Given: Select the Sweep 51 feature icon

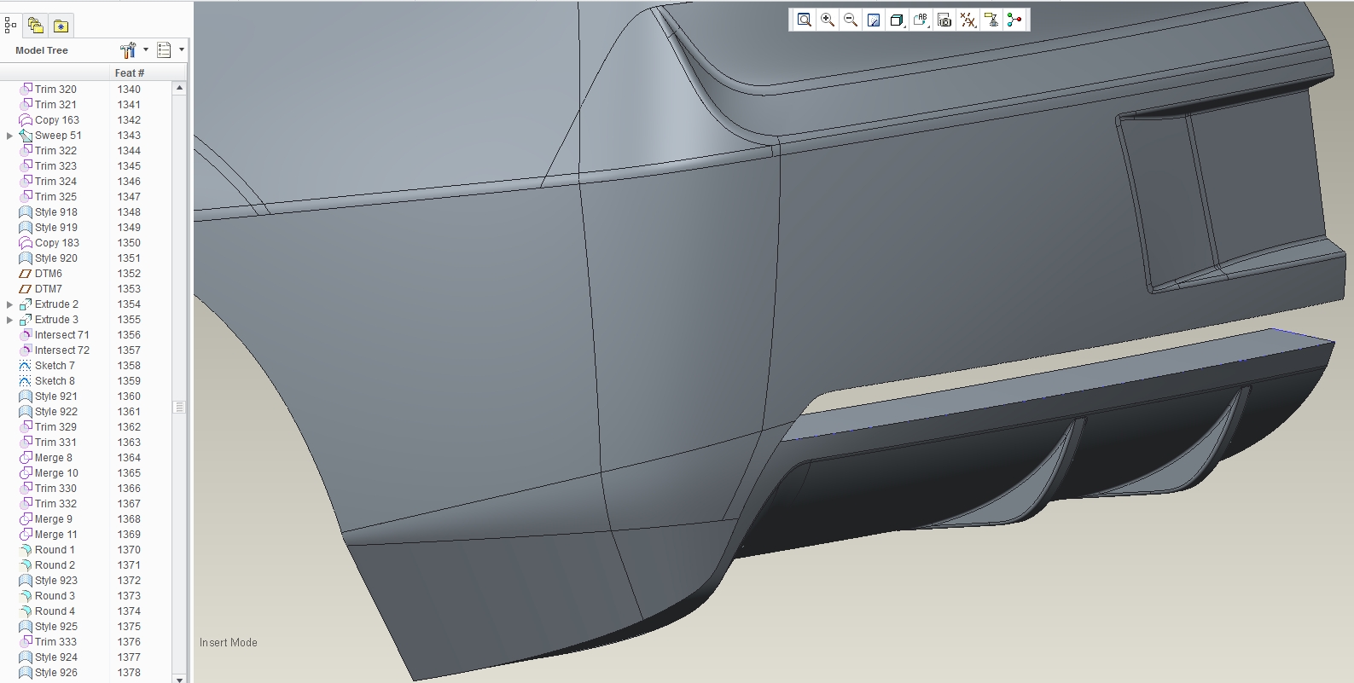Looking at the screenshot, I should click(26, 136).
